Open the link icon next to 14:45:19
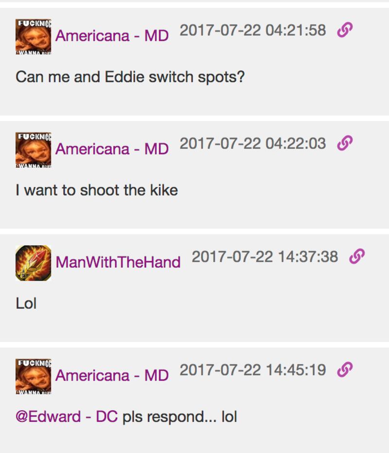 coord(345,369)
